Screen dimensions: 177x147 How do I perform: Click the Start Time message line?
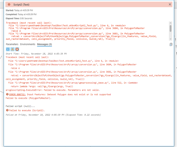36,54
